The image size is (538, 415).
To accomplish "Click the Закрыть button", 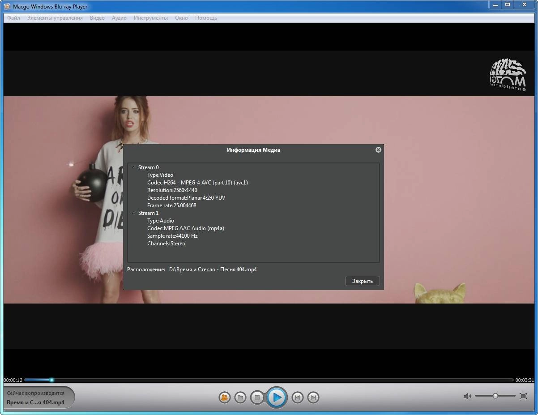I will click(363, 281).
